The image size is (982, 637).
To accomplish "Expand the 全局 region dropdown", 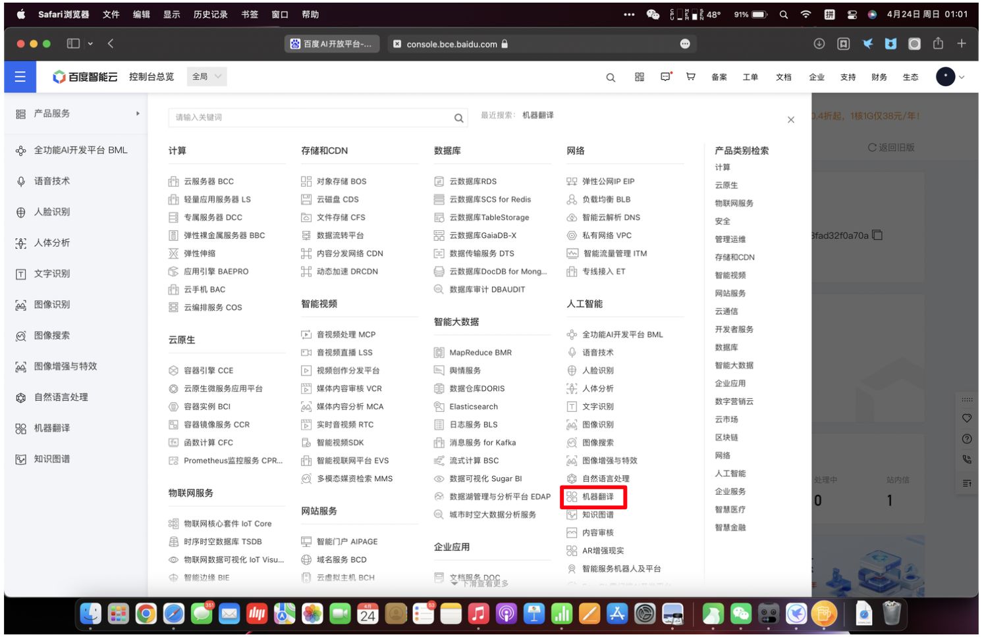I will (x=207, y=77).
